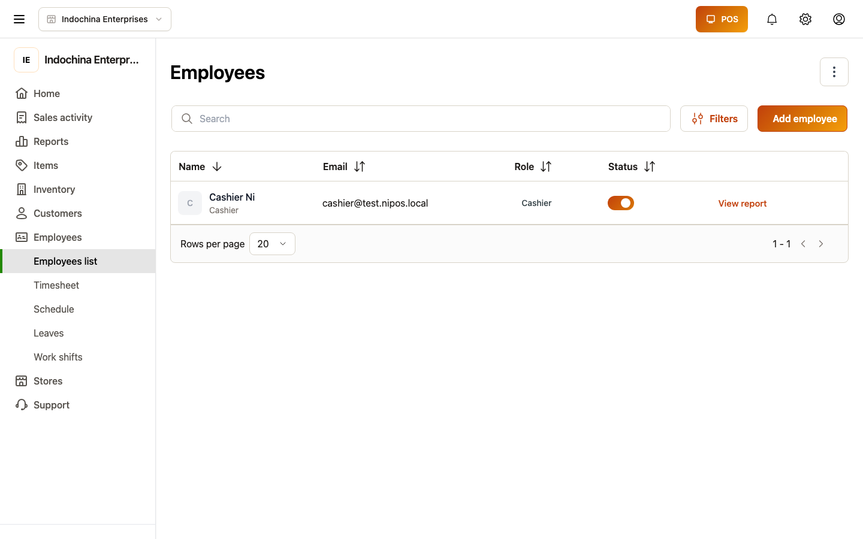Open Stores in sidebar

(78, 381)
